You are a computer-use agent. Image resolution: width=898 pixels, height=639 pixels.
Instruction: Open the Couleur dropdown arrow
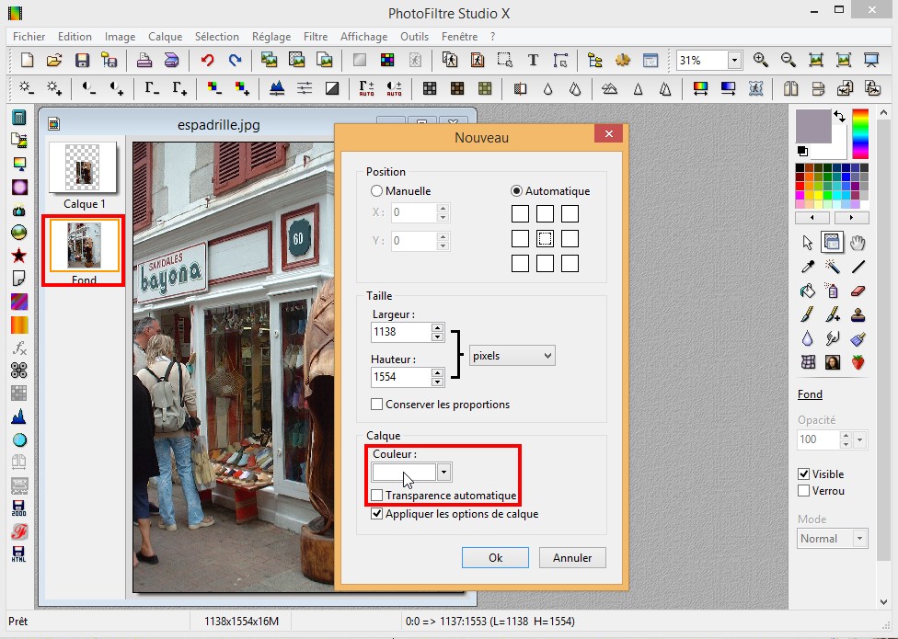pyautogui.click(x=443, y=472)
